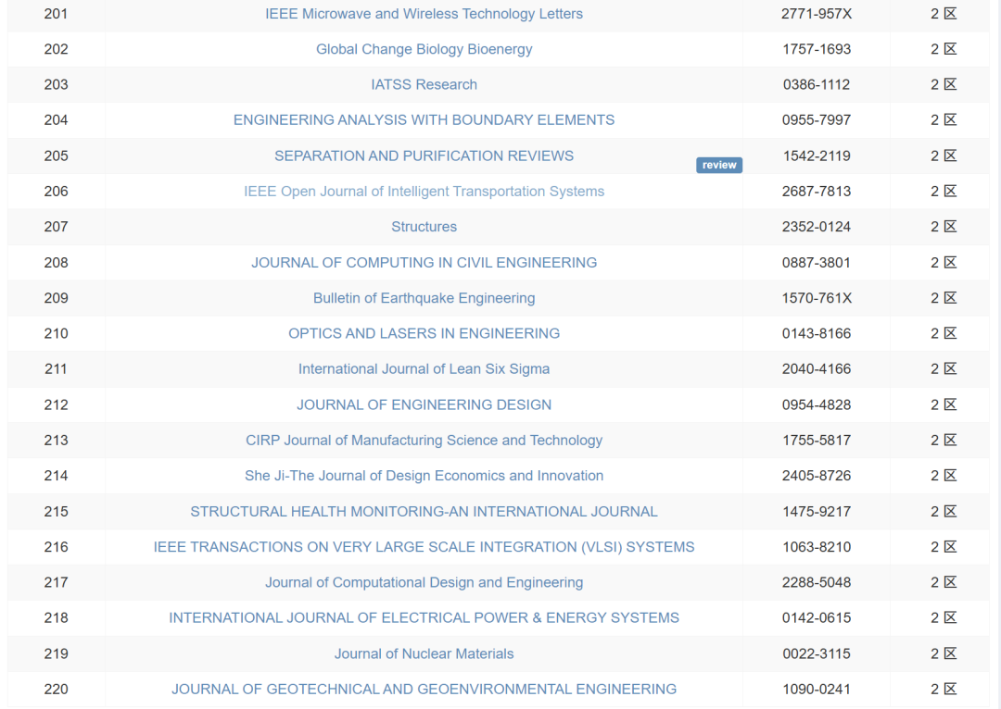Select ISSN 0143-8166 cell
The height and width of the screenshot is (709, 1001).
pos(817,333)
